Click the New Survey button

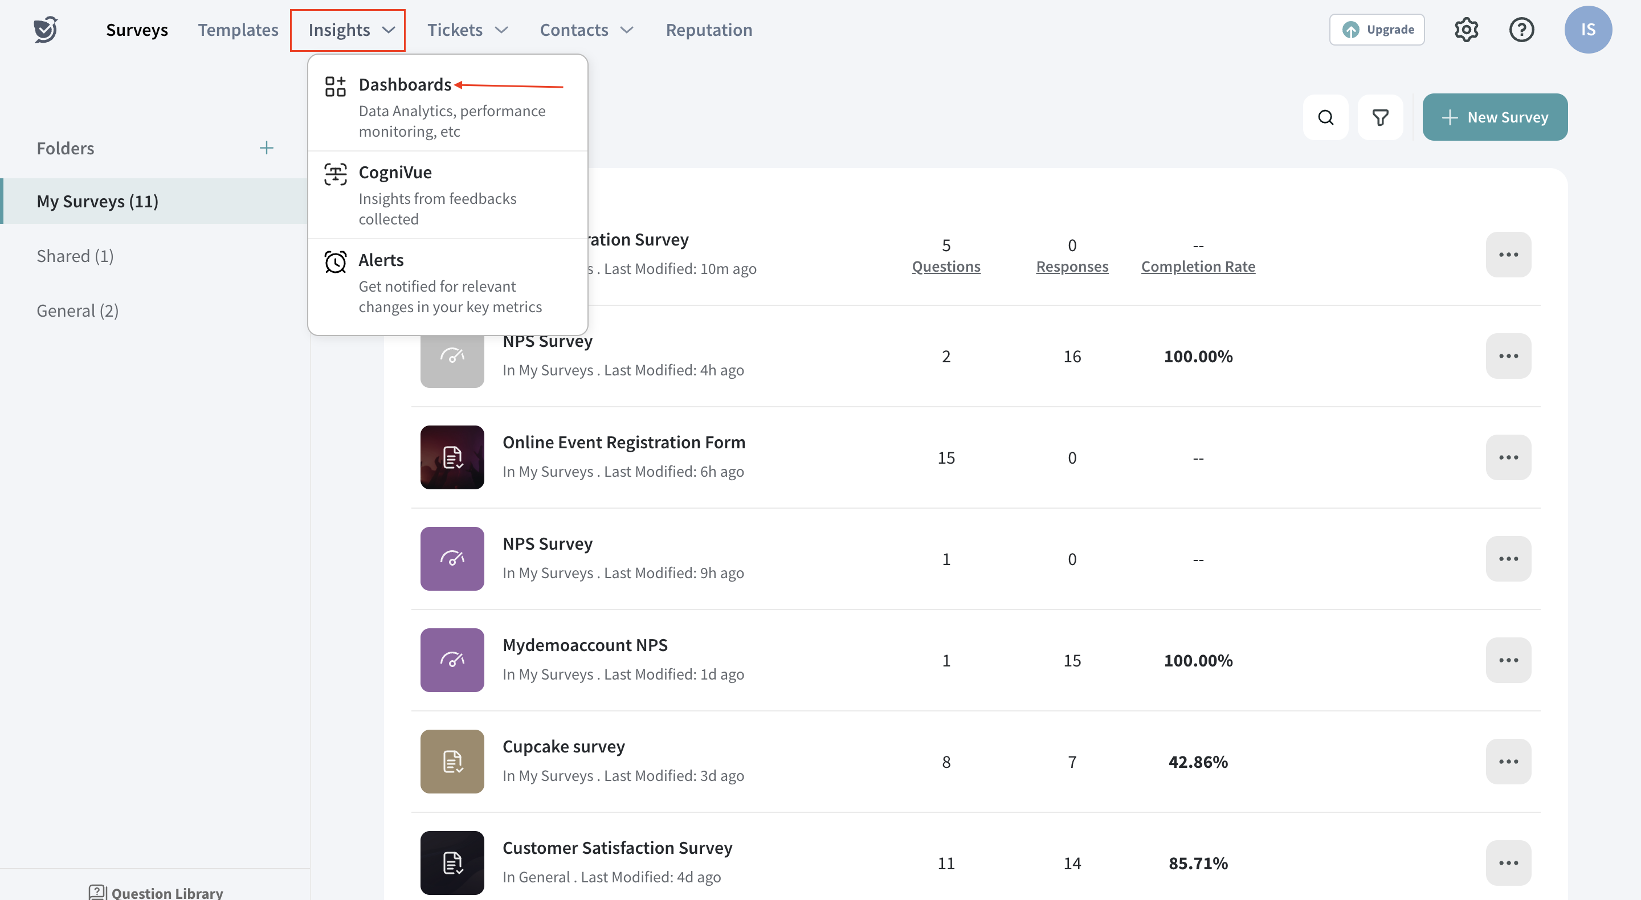click(x=1495, y=117)
